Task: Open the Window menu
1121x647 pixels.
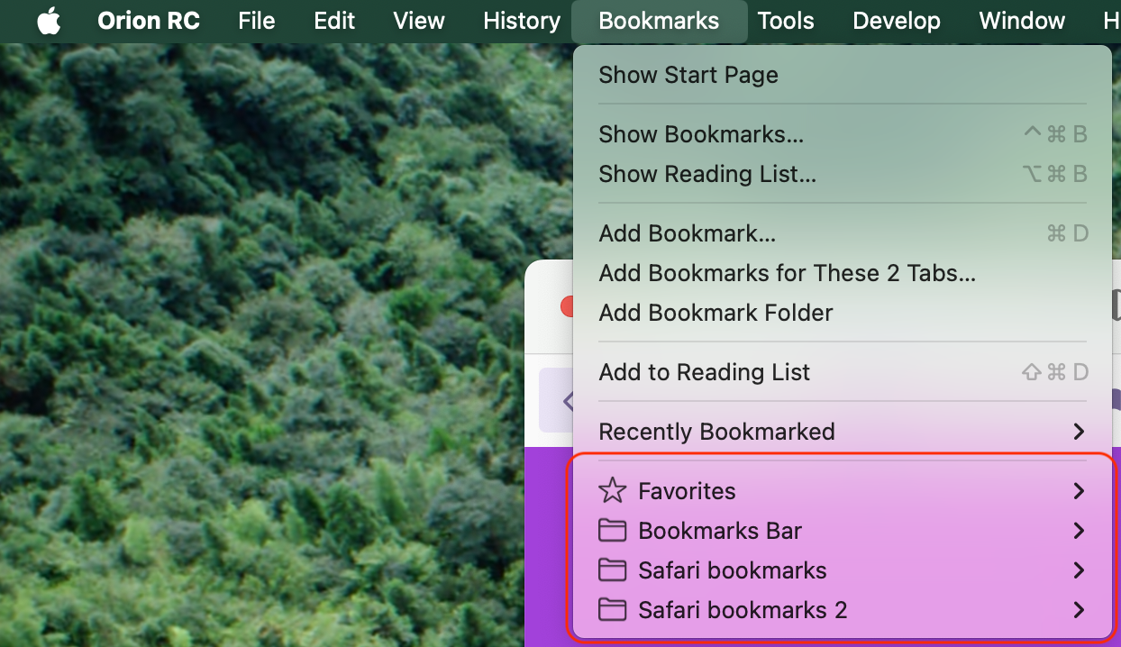Action: click(x=1022, y=21)
